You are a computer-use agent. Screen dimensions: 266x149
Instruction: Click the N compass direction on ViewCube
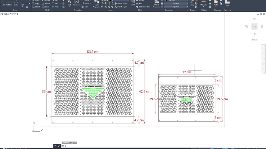254,19
